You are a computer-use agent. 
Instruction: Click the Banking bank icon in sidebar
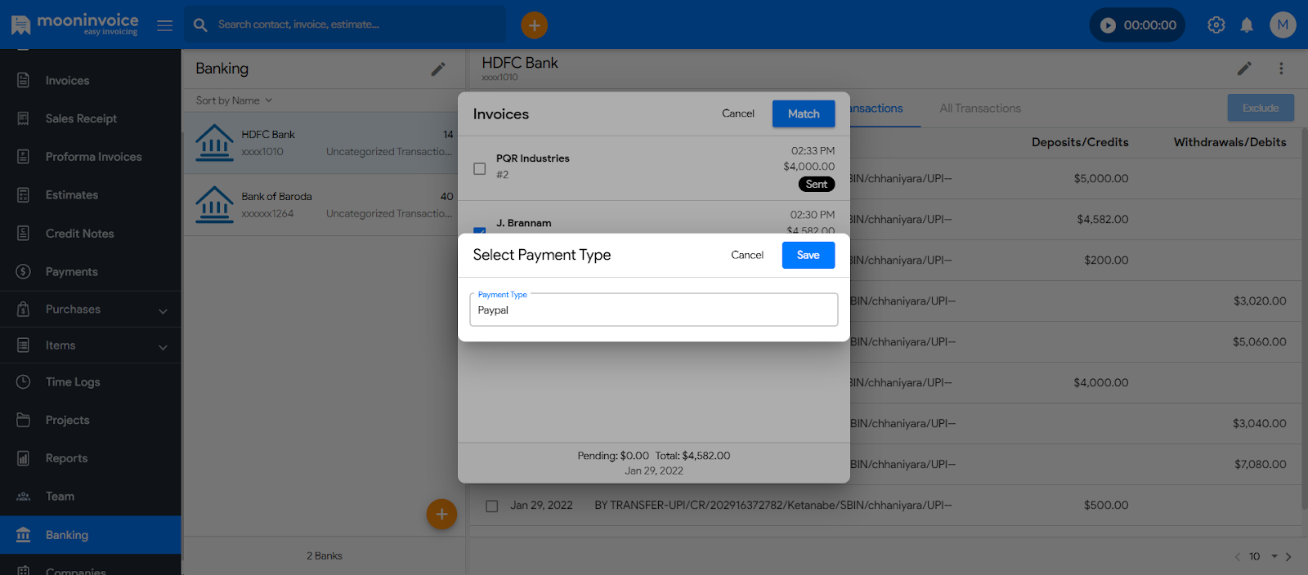24,535
